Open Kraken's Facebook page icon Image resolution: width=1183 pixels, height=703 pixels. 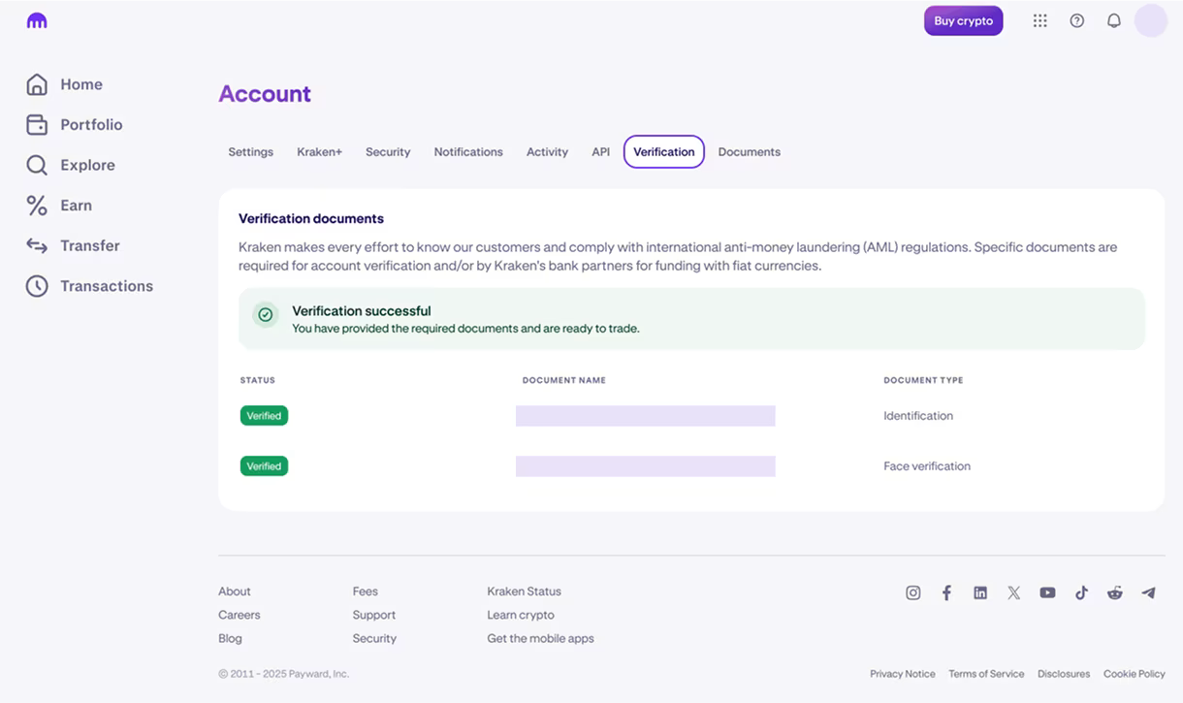pos(946,592)
